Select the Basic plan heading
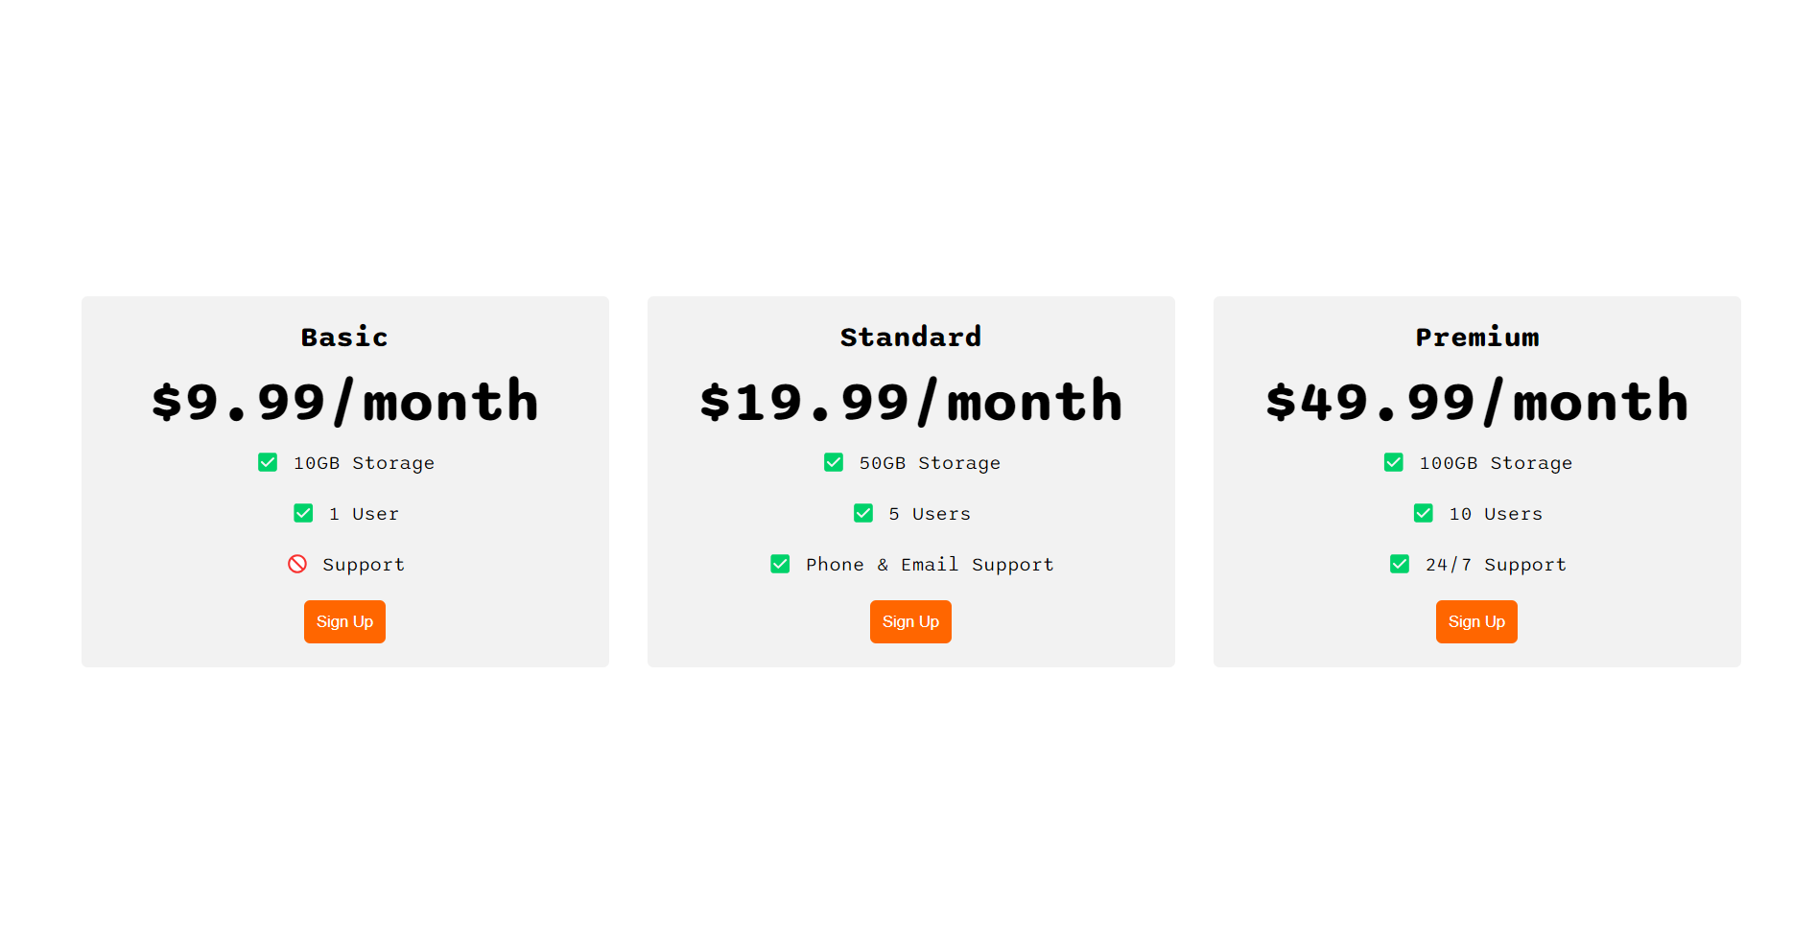This screenshot has height=932, width=1816. (x=344, y=338)
